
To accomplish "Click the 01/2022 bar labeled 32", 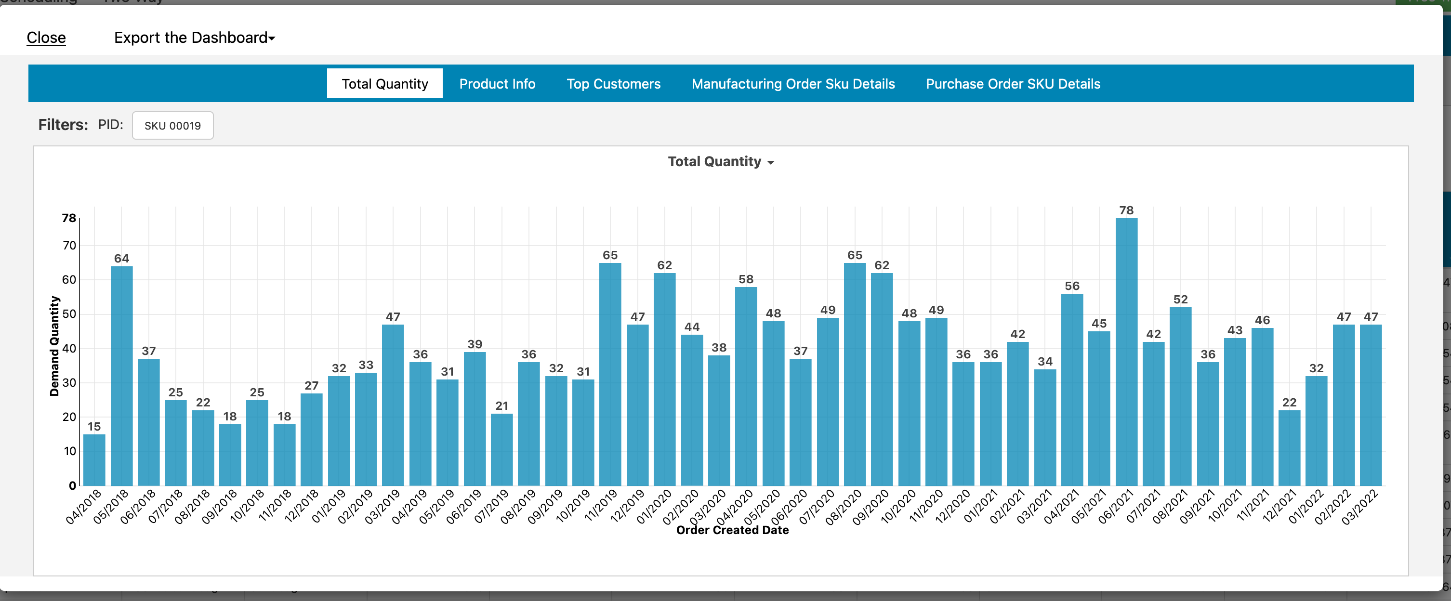I will tap(1317, 431).
